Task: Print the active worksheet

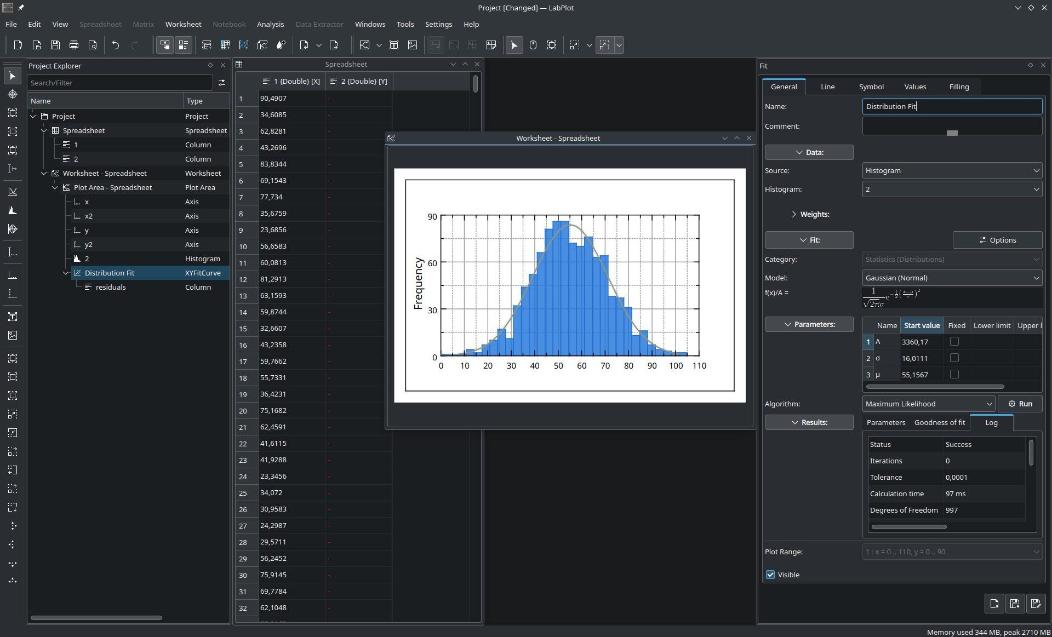Action: coord(73,45)
